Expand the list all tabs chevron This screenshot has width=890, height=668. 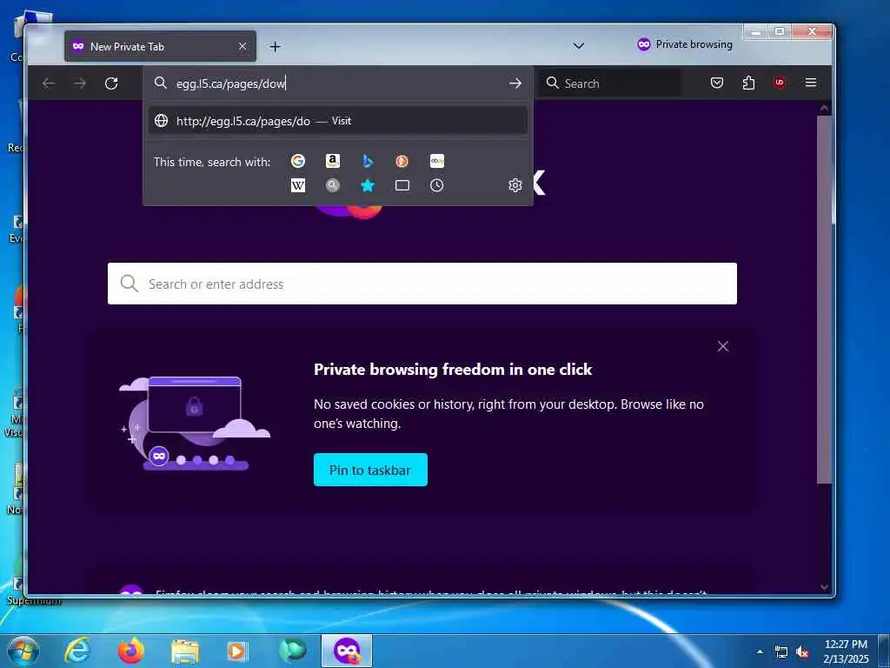point(578,45)
